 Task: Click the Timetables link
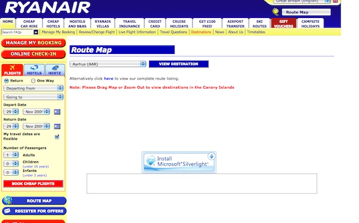[x=256, y=32]
